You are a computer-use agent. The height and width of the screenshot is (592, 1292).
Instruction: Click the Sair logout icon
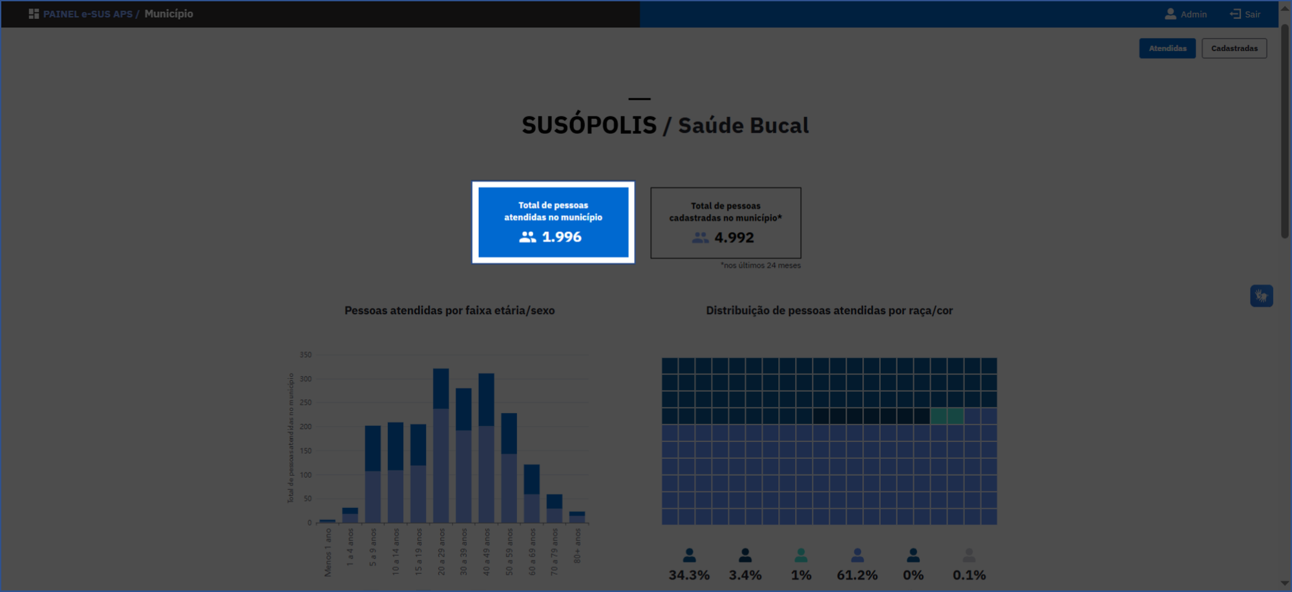[1233, 14]
